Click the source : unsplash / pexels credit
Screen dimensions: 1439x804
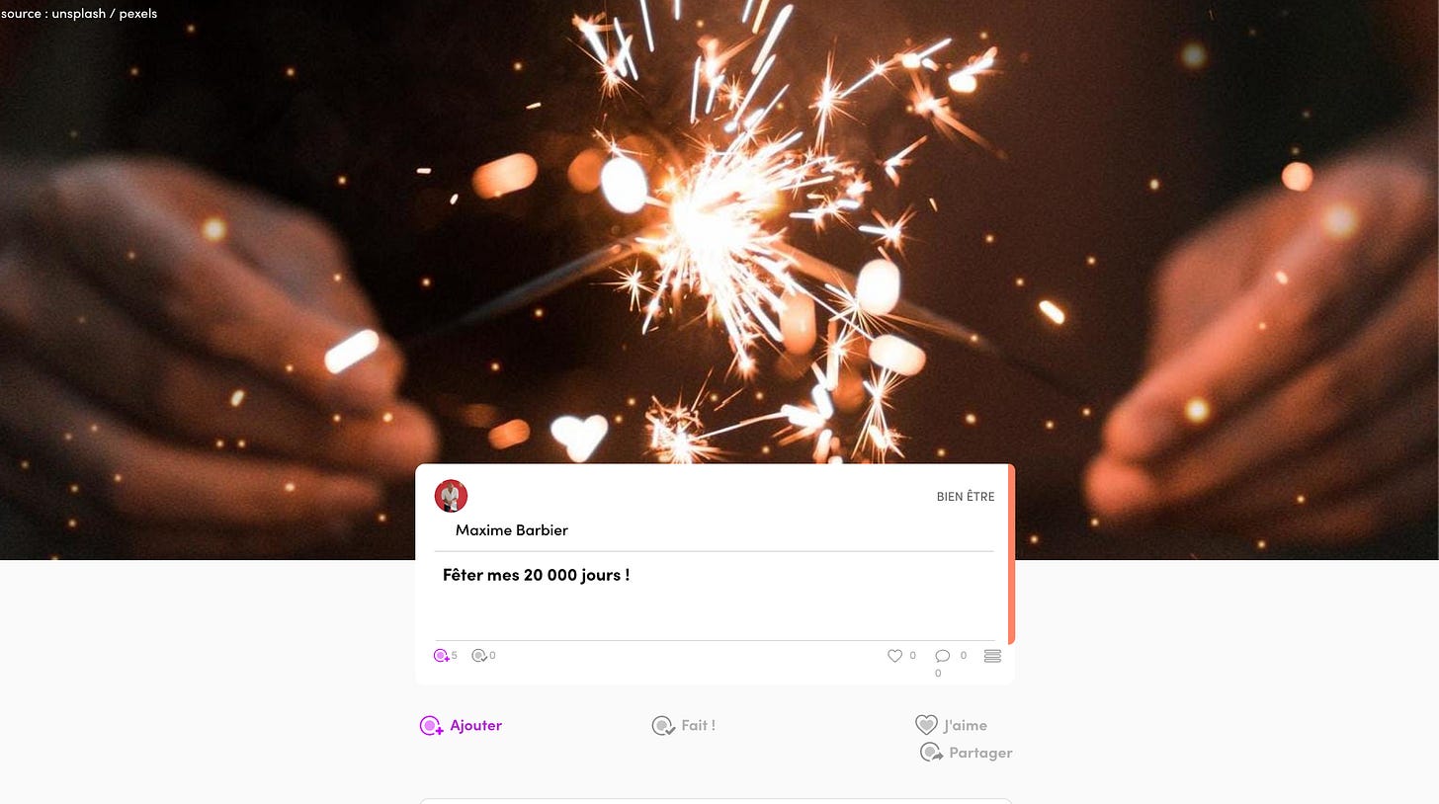tap(79, 14)
